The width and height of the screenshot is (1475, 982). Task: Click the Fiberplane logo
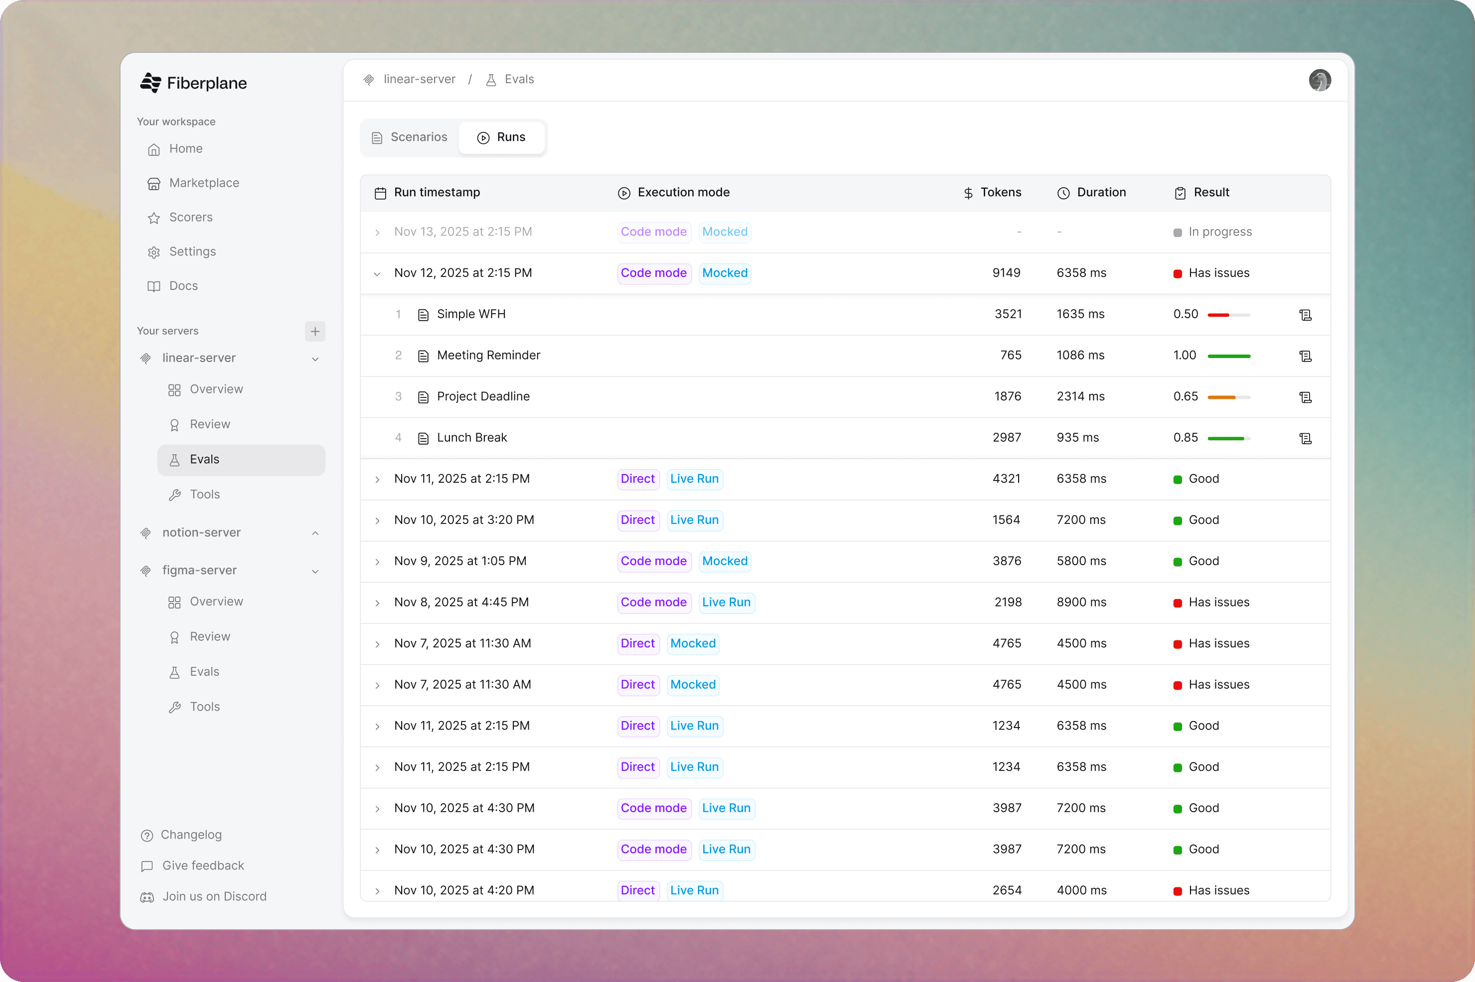(x=193, y=83)
